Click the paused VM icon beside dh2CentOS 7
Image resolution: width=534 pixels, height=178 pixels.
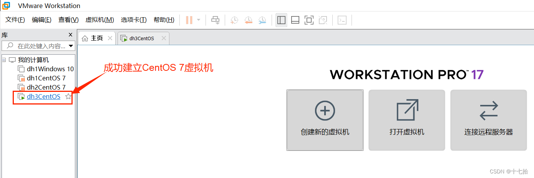(21, 88)
